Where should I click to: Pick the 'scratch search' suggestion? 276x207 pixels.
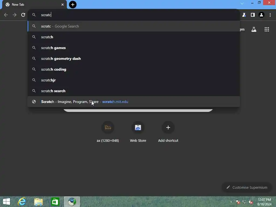click(134, 91)
